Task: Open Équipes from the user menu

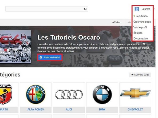Action: [x=138, y=33]
